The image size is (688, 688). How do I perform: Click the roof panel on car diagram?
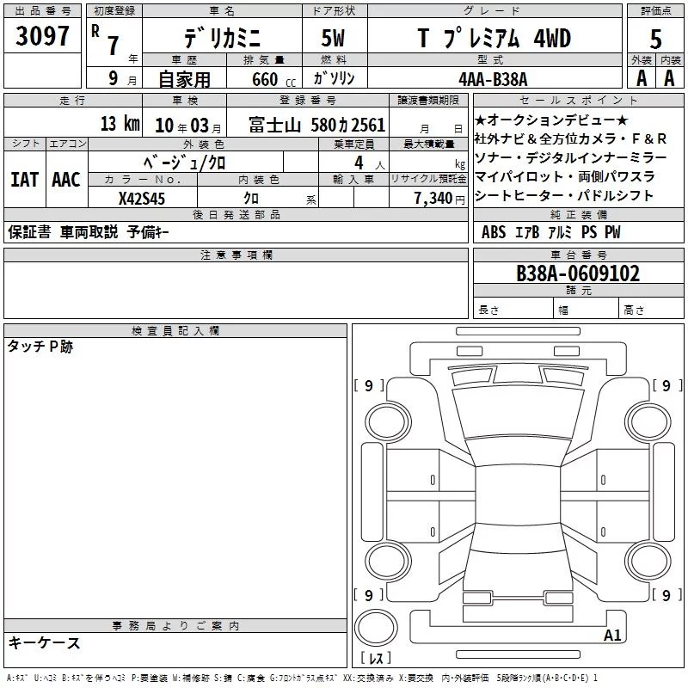coord(518,495)
